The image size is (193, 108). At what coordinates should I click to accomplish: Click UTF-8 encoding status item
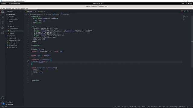(131, 107)
